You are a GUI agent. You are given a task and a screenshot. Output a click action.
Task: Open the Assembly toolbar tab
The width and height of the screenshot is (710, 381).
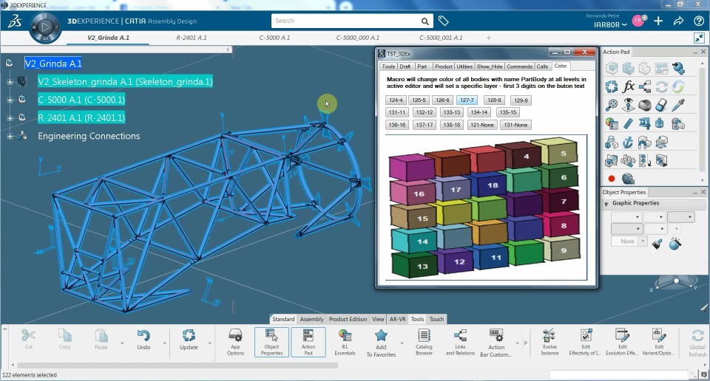tap(311, 319)
